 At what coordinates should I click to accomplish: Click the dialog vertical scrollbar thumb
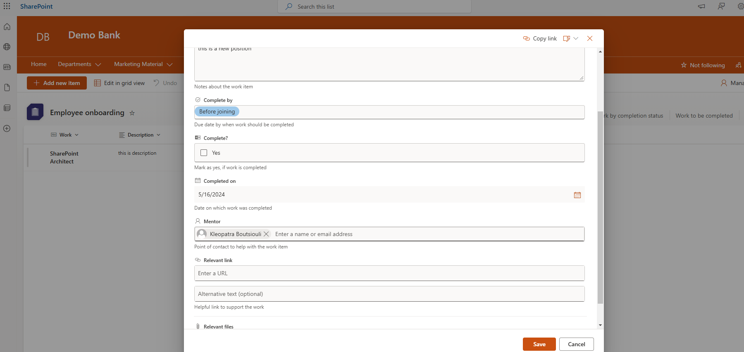tap(600, 208)
